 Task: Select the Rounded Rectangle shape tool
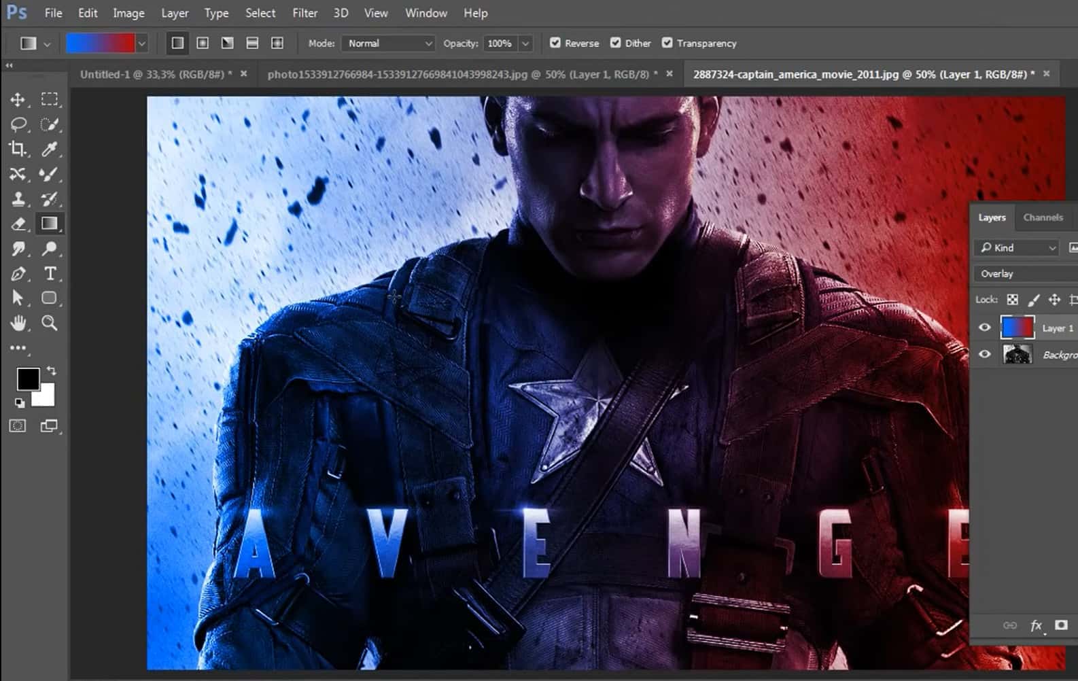click(49, 298)
